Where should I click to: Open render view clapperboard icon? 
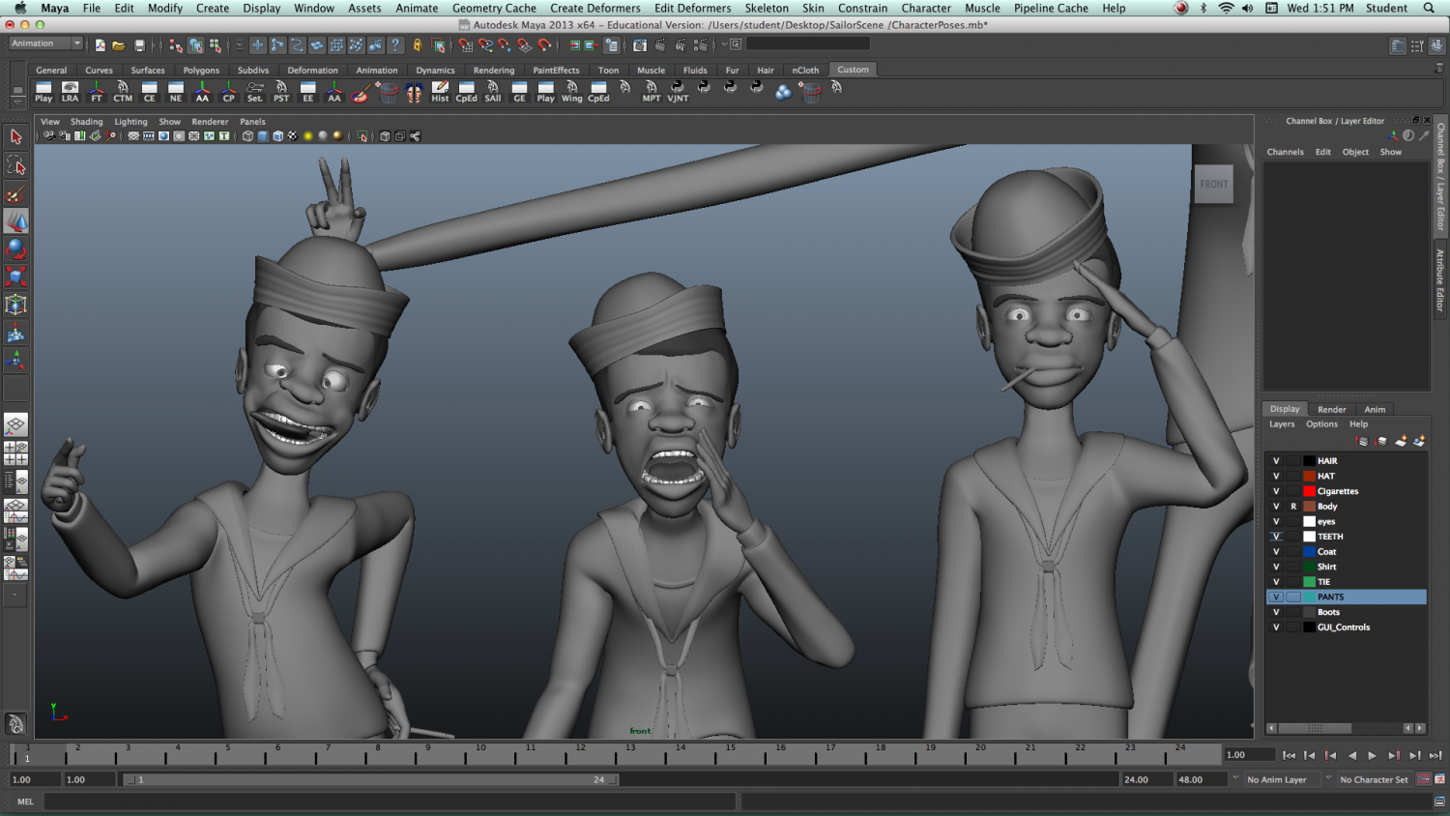point(640,44)
